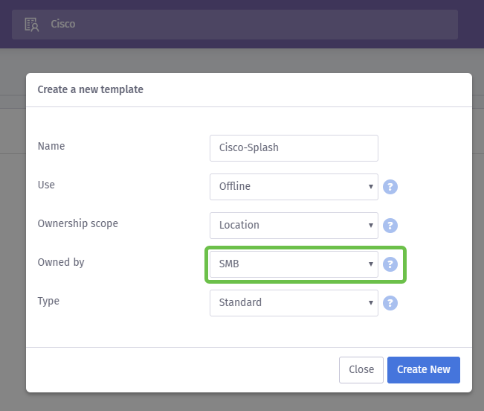This screenshot has width=484, height=411.
Task: Click the Create New button
Action: click(423, 370)
